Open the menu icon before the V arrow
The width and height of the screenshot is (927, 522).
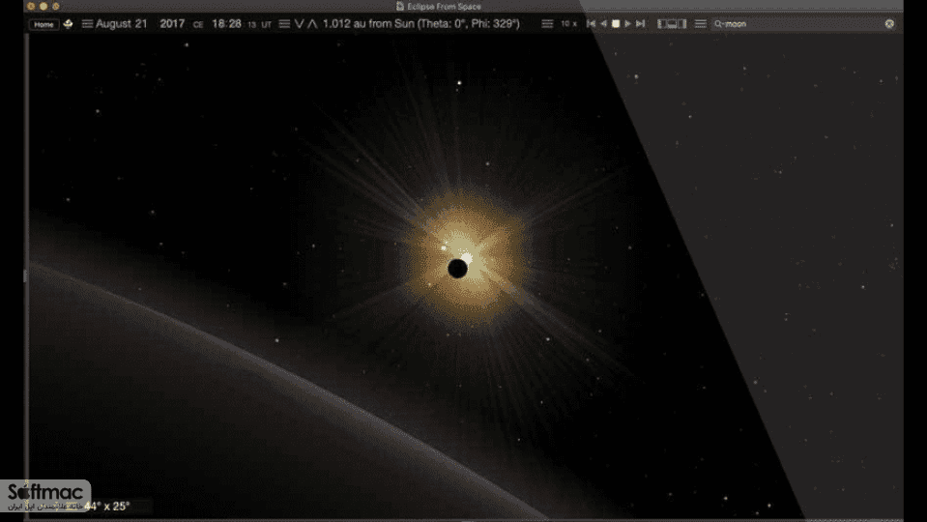[x=284, y=24]
